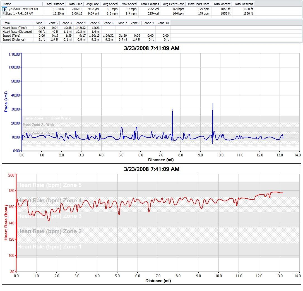
Task: Click the Total Calories column header
Action: (x=150, y=4)
